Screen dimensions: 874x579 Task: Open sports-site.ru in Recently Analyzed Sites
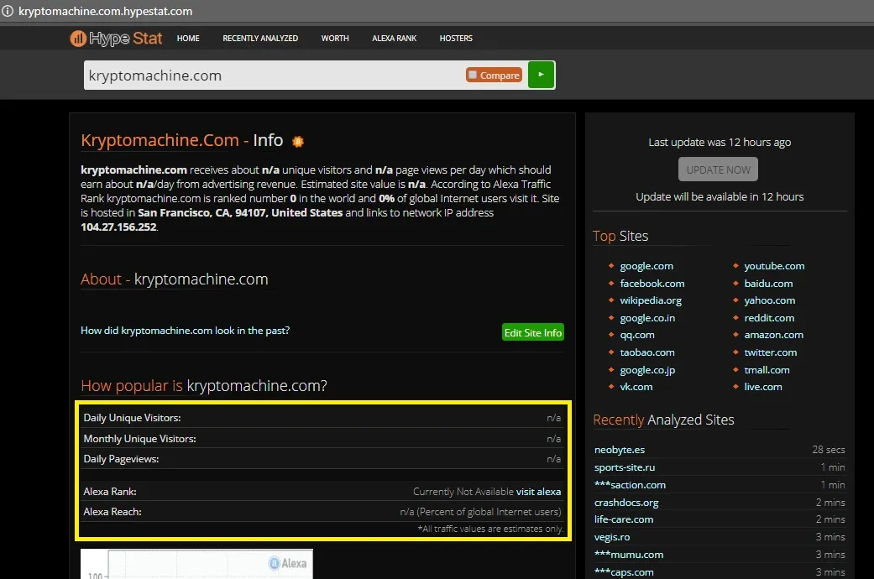[625, 467]
